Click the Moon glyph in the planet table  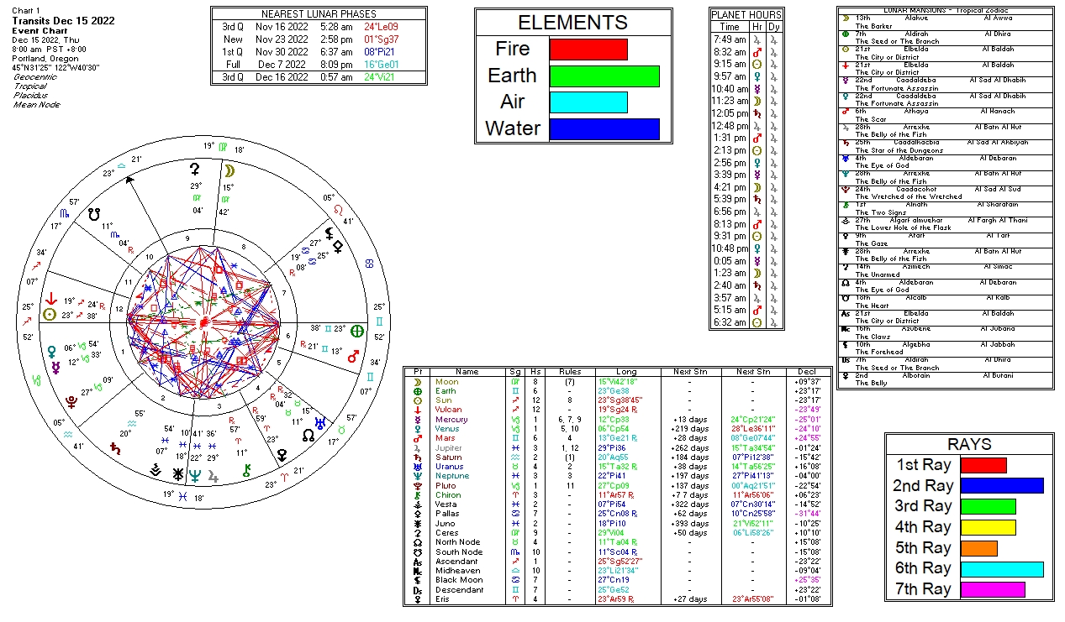[x=417, y=382]
